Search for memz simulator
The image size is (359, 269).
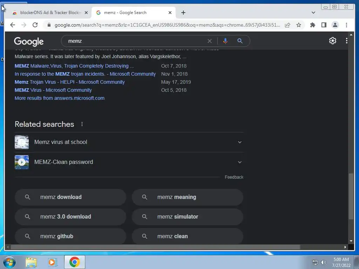pos(188,216)
